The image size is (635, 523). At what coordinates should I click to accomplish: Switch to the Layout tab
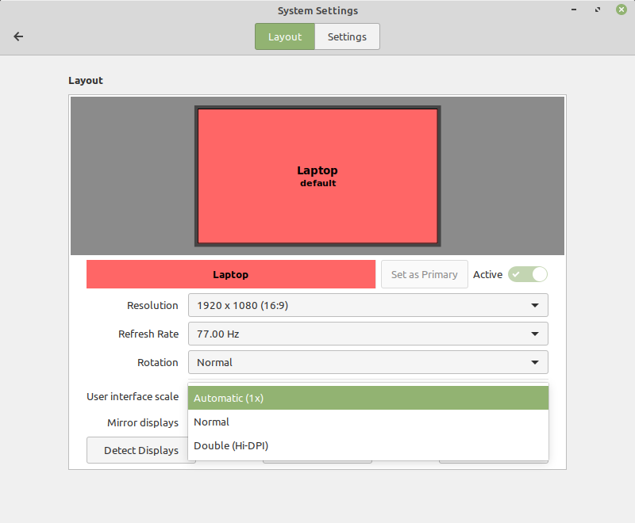click(285, 36)
